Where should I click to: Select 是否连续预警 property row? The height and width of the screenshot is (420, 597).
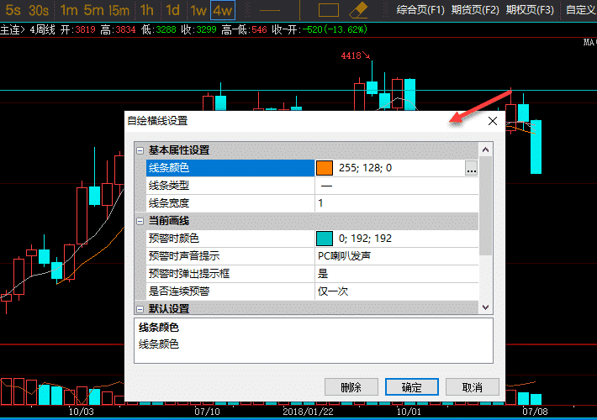[312, 291]
